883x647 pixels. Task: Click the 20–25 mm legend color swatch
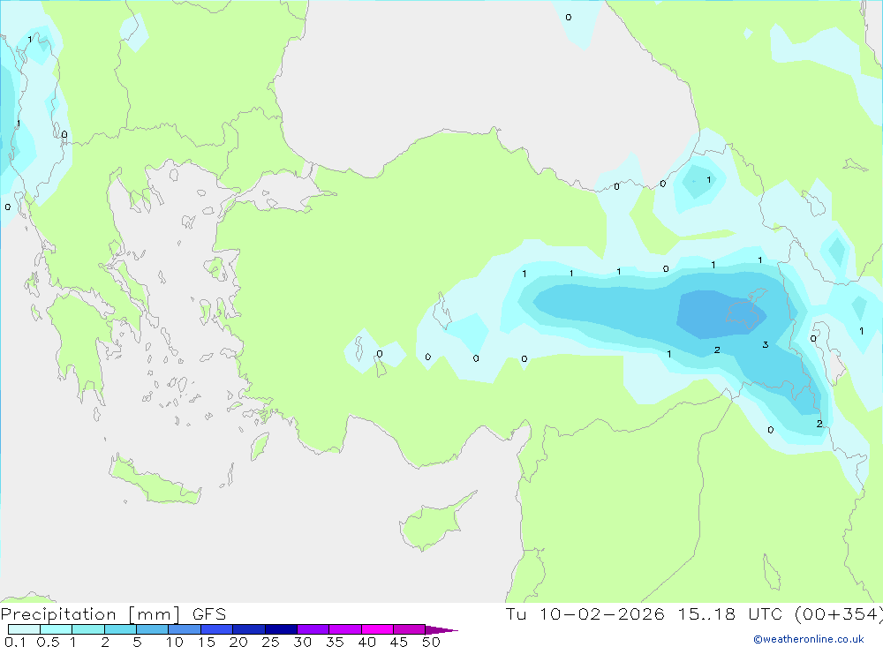(248, 629)
